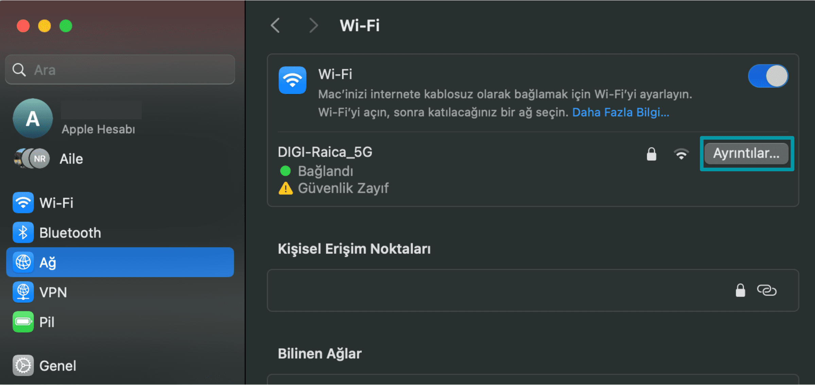Open Genel settings gear icon
This screenshot has height=385, width=815.
tap(23, 366)
